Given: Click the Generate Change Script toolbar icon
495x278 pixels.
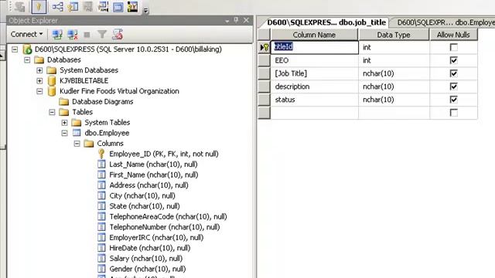Looking at the screenshot, I should coord(20,7).
